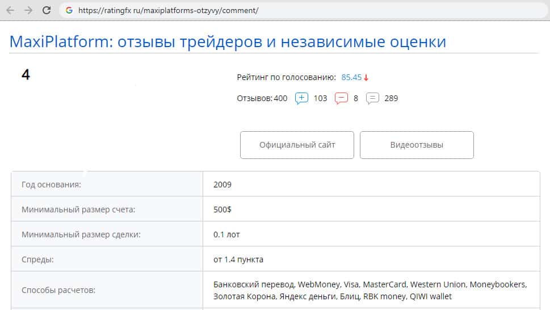Click the Google icon in address bar
The height and width of the screenshot is (310, 550).
69,10
